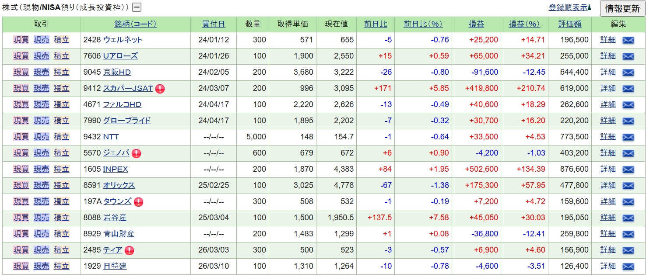Open 詳細 for the 青山財産 row
The width and height of the screenshot is (646, 277).
coord(607,234)
